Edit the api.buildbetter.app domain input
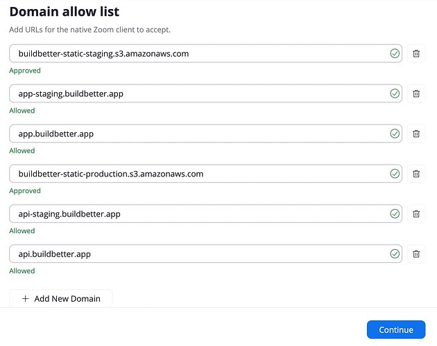 [194, 254]
